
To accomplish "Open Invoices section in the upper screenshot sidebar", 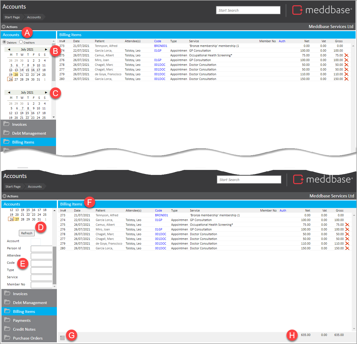I will 28,124.
